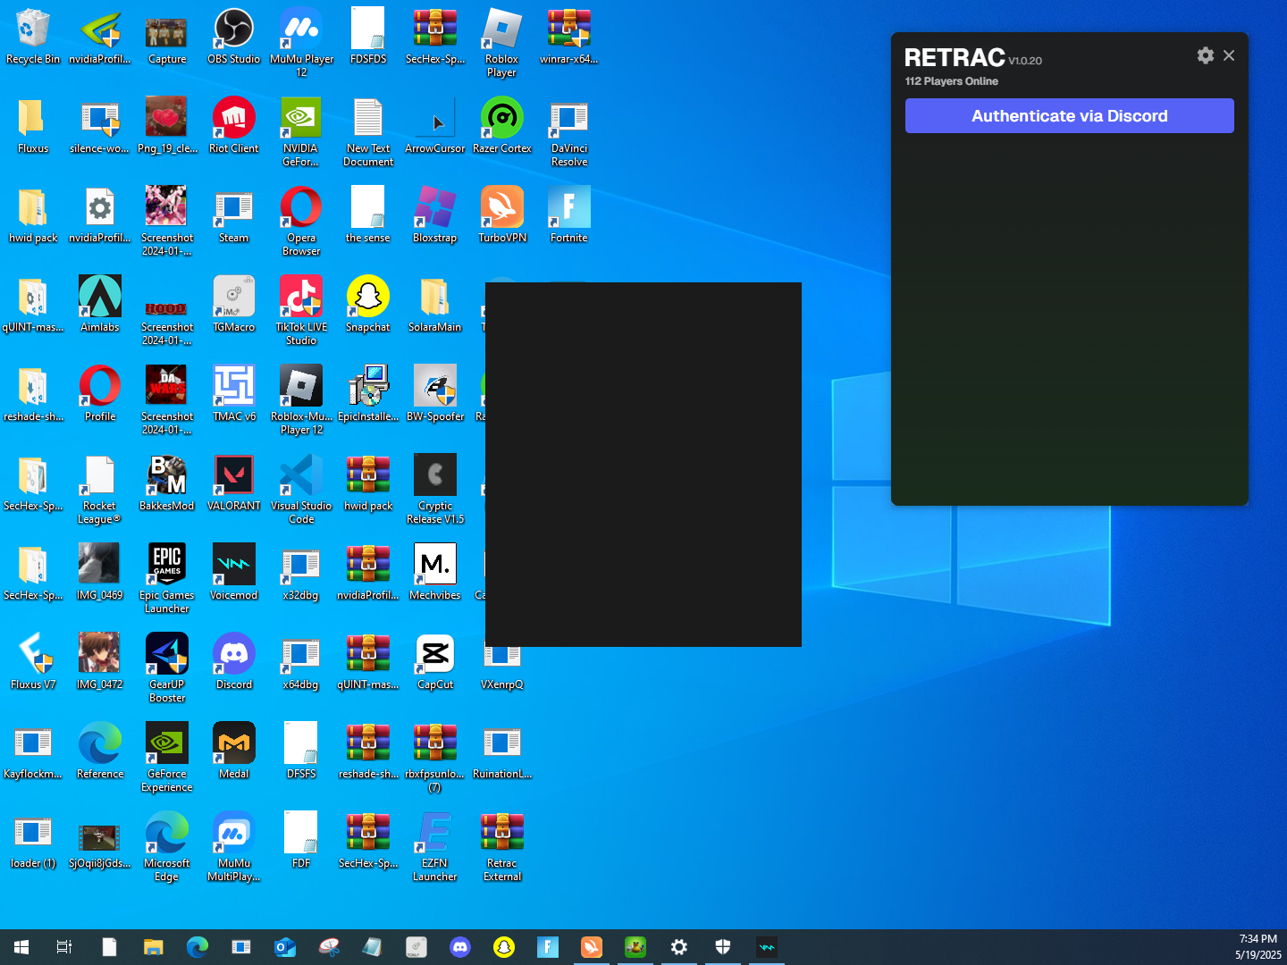Screen dimensions: 1287x965
Task: Select the Rocket League shortcut
Action: [x=100, y=490]
